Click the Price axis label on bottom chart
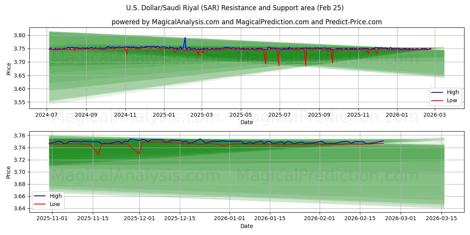This screenshot has height=235, width=470. click(8, 172)
